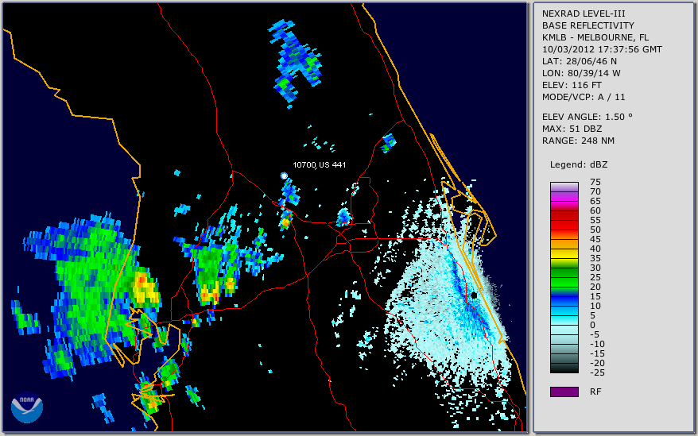
Task: Click the '60' legend scale value
Action: [x=595, y=211]
